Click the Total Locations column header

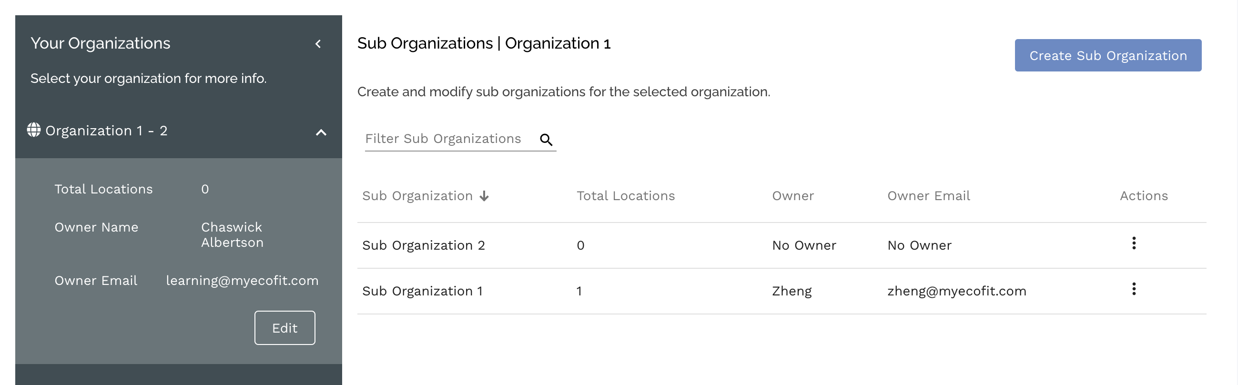(625, 196)
